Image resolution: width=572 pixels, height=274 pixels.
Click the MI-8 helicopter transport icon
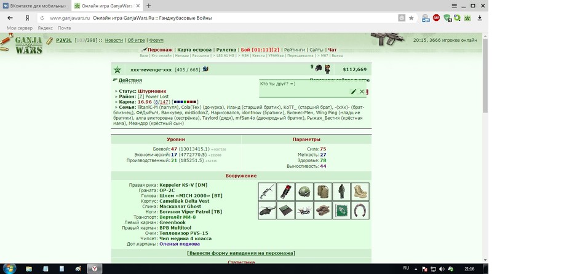267,210
